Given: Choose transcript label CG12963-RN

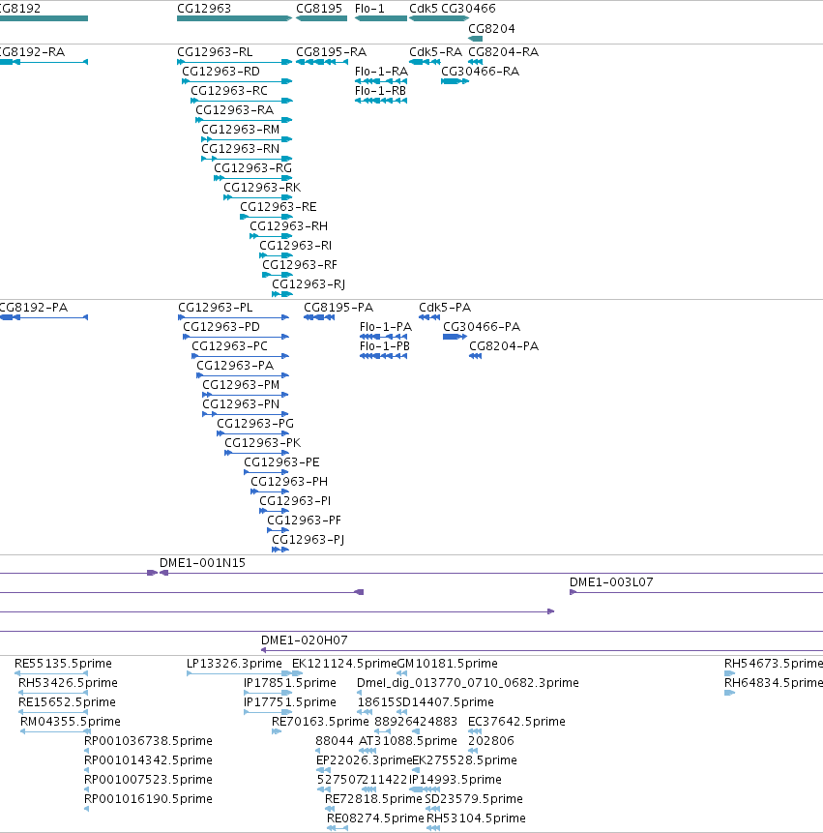Looking at the screenshot, I should coord(241,149).
